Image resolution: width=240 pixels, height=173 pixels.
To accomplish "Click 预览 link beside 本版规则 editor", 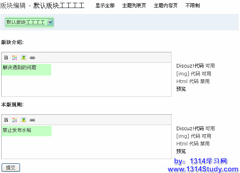I will (x=181, y=151).
